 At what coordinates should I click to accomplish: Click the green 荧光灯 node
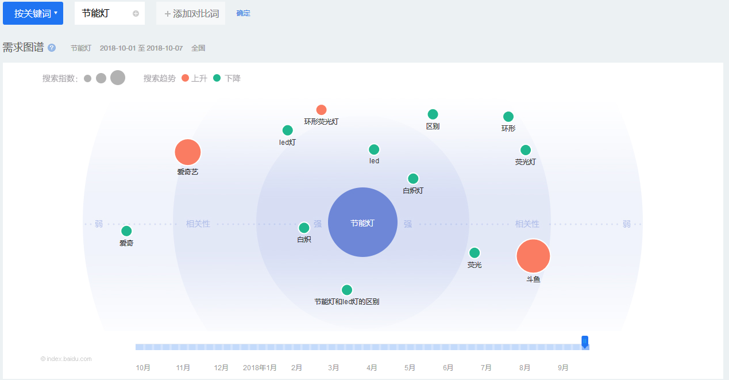(x=526, y=150)
